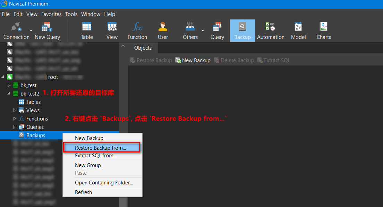383x207 pixels.
Task: Select the Queries tree item
Action: coord(35,127)
